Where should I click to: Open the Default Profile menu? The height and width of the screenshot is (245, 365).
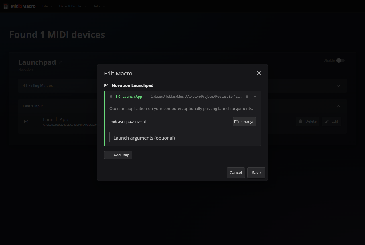(72, 6)
